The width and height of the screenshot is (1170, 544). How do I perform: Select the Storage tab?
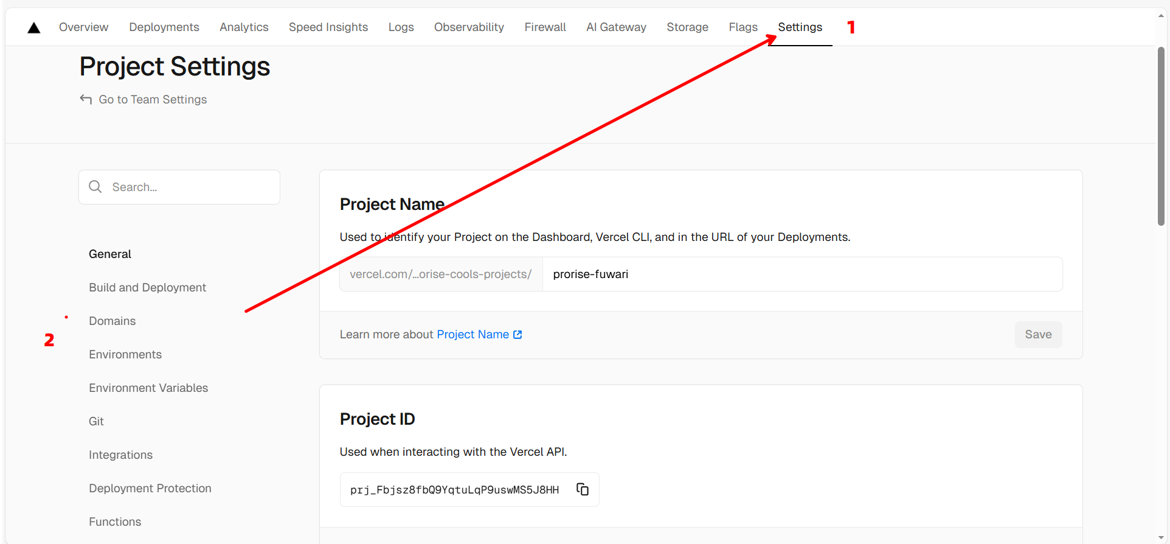(687, 27)
